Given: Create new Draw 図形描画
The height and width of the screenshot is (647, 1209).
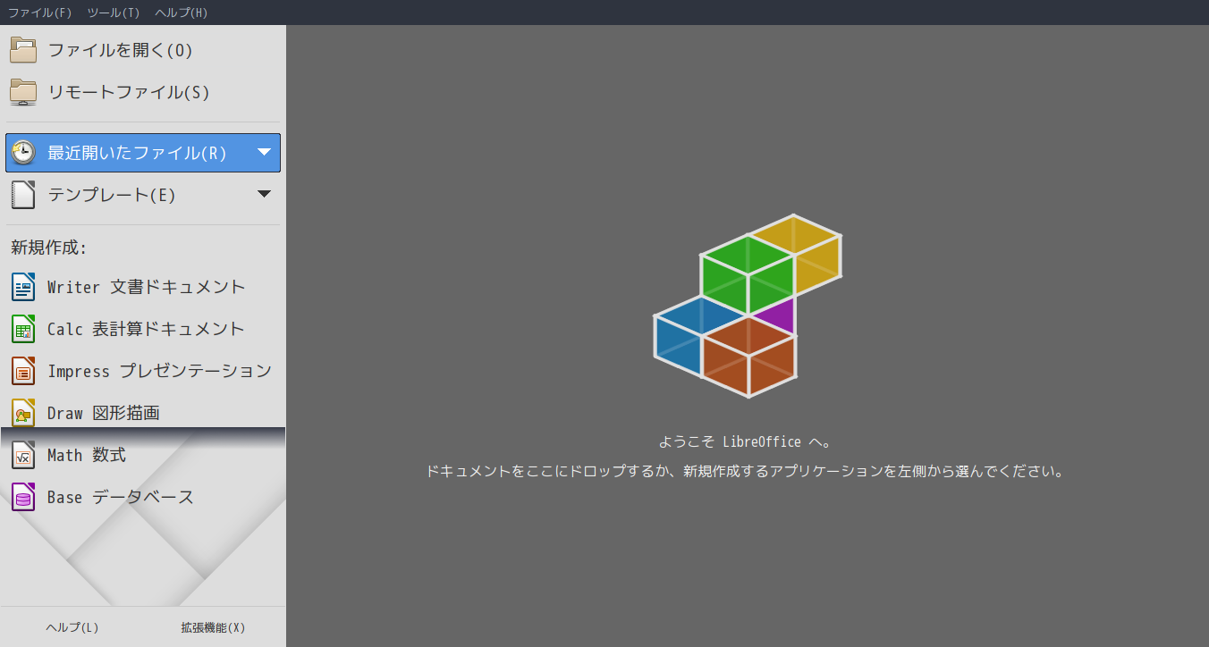Looking at the screenshot, I should (143, 413).
